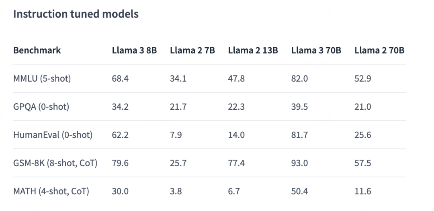This screenshot has height=211, width=434.
Task: Click the 39.5 GPQA score cell
Action: (299, 107)
